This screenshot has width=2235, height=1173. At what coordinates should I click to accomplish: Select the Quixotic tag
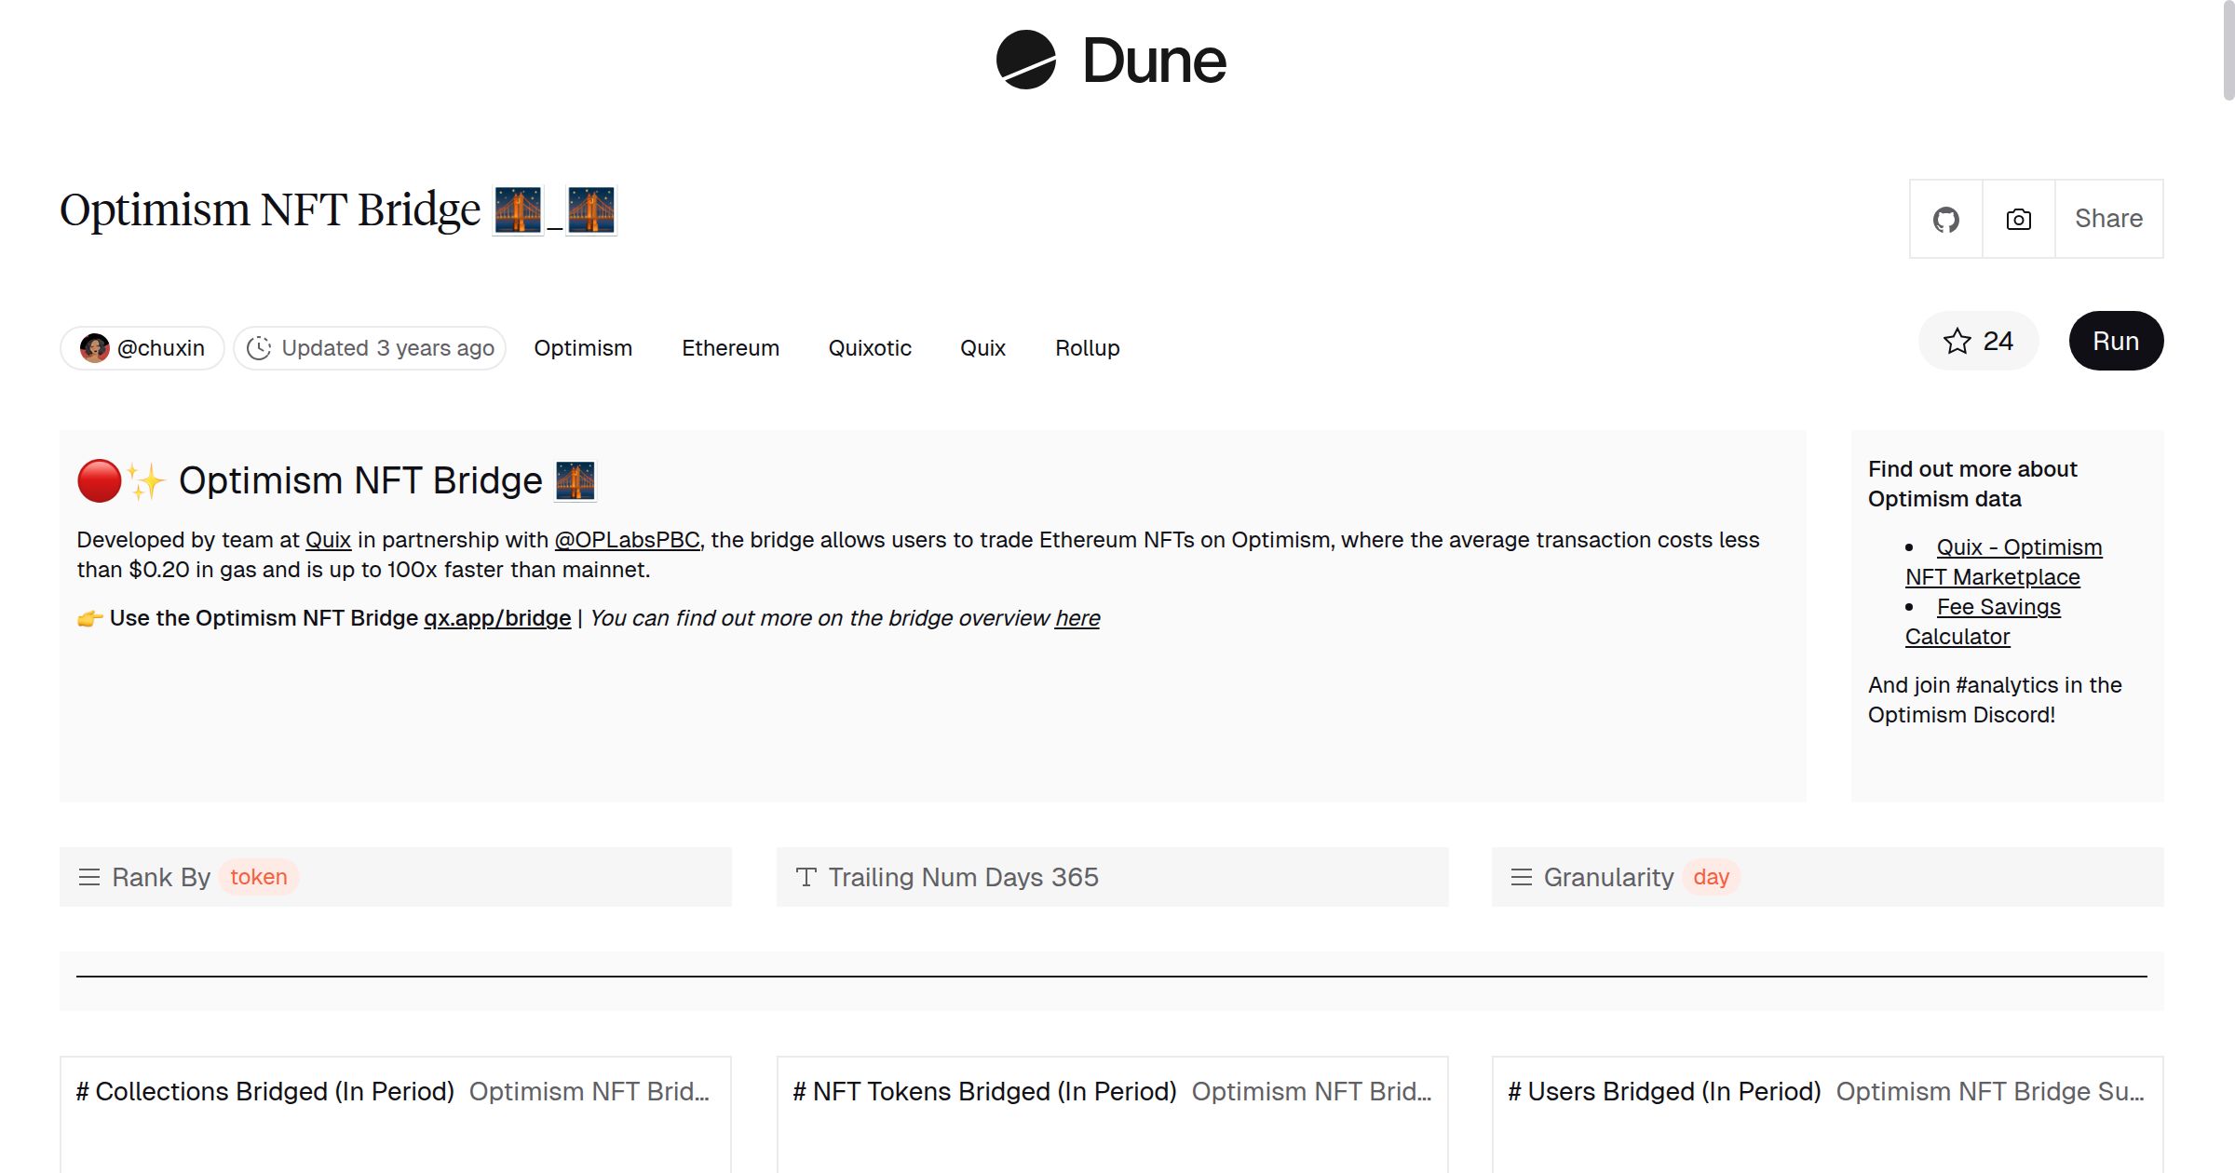(x=870, y=348)
